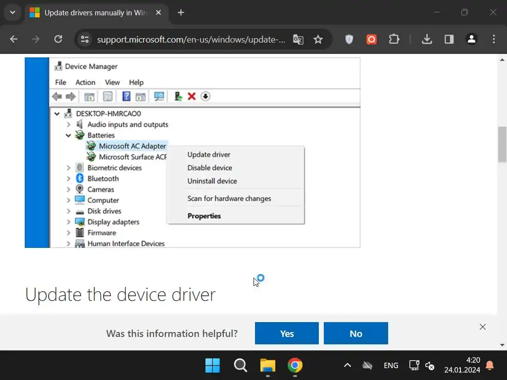Click the Update the device driver heading
507x380 pixels.
(120, 294)
